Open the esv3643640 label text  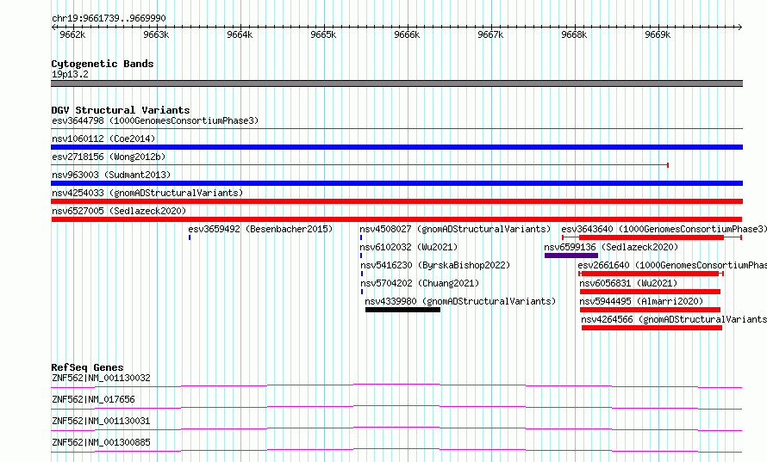coord(664,229)
